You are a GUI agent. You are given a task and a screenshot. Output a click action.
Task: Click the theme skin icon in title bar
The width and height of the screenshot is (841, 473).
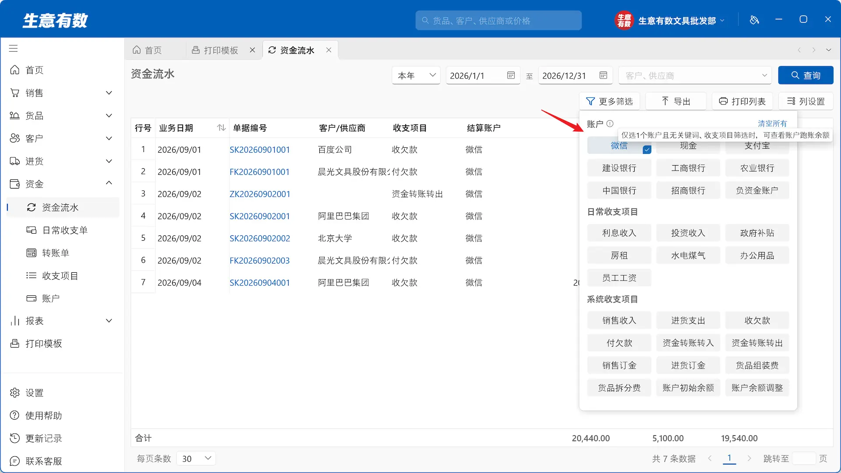click(754, 20)
